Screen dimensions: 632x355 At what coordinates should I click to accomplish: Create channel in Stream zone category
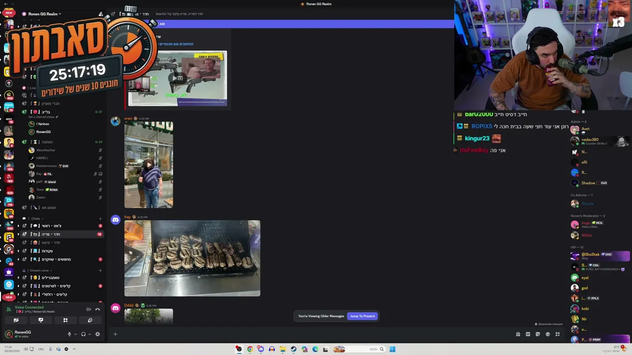100,271
